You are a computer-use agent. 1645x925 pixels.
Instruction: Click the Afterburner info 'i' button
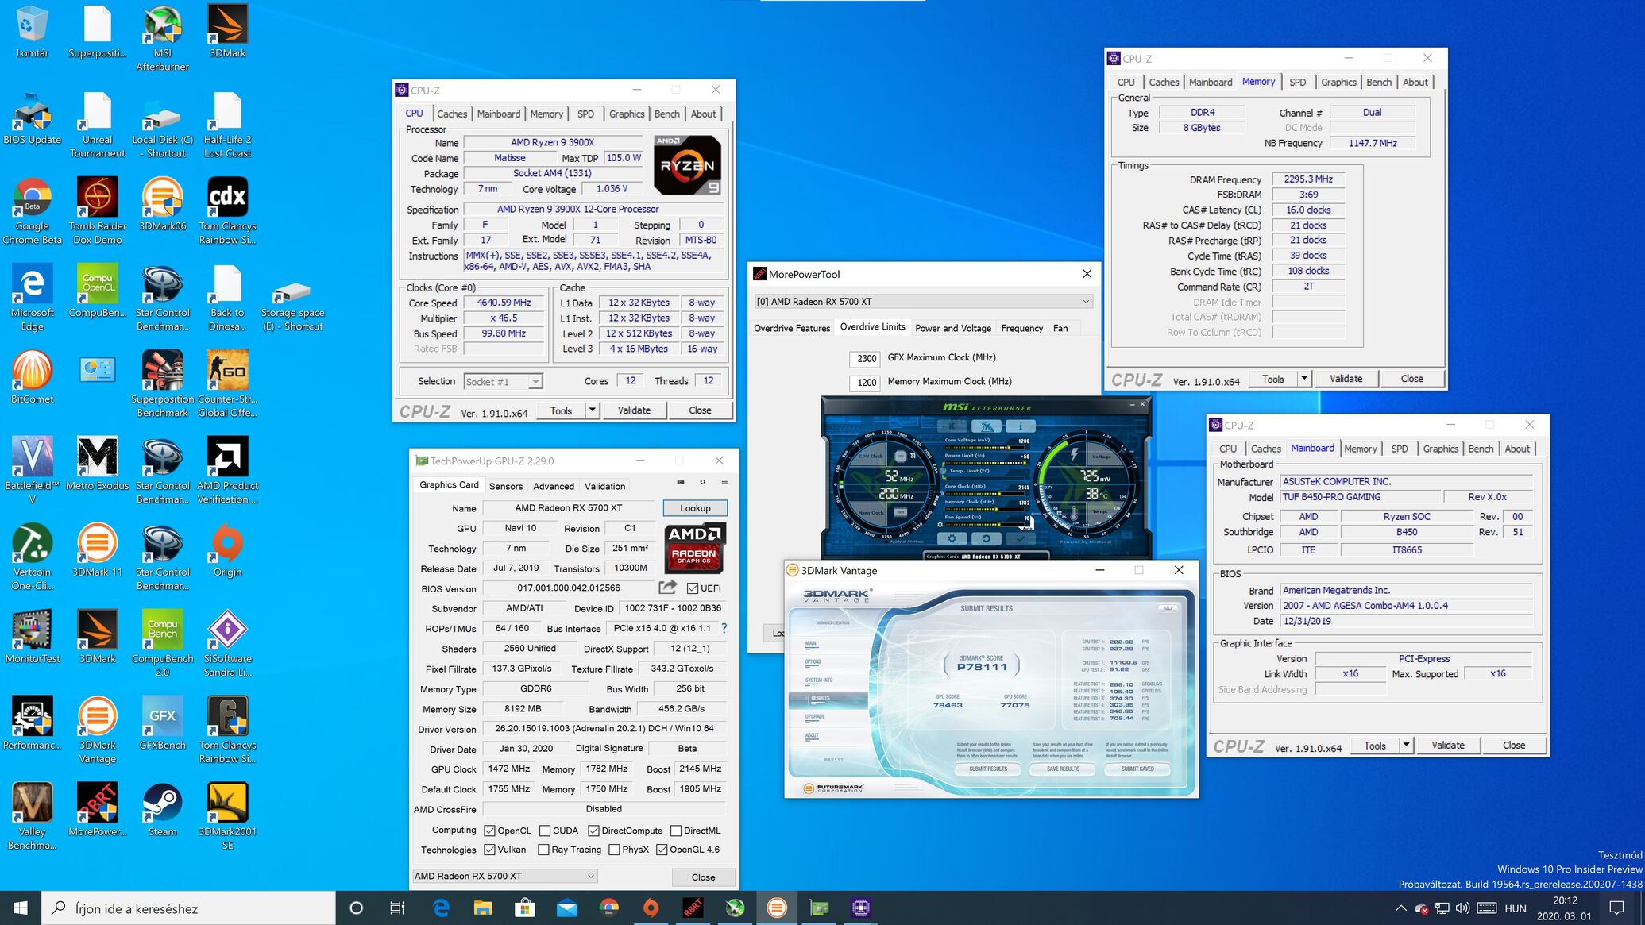click(x=1021, y=426)
